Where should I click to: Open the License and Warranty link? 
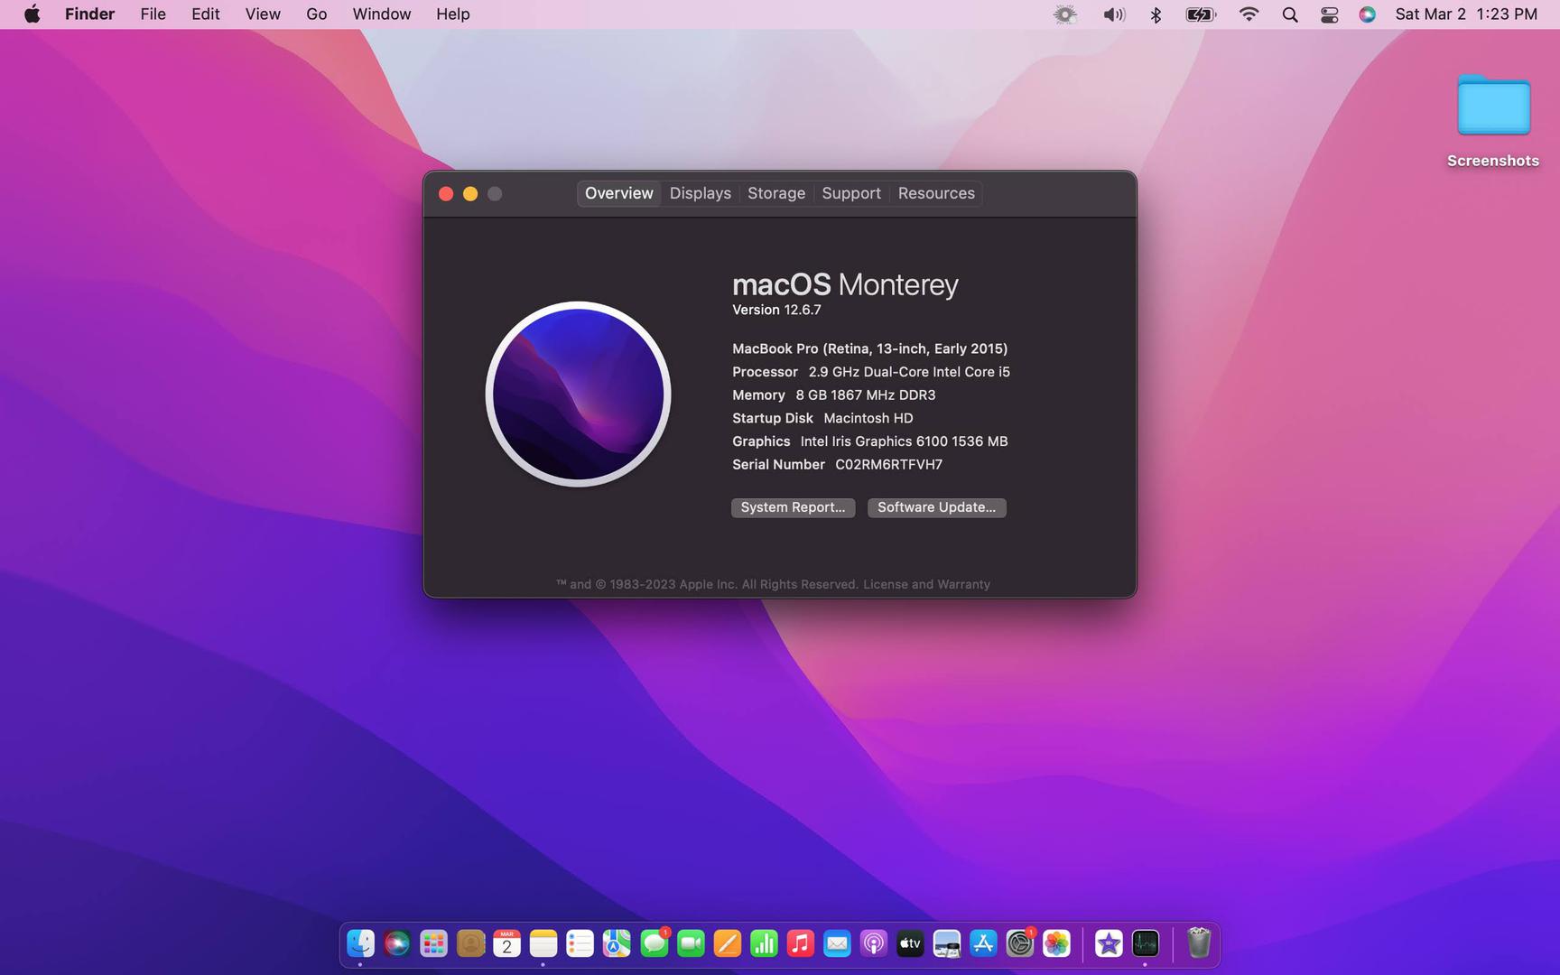click(926, 584)
